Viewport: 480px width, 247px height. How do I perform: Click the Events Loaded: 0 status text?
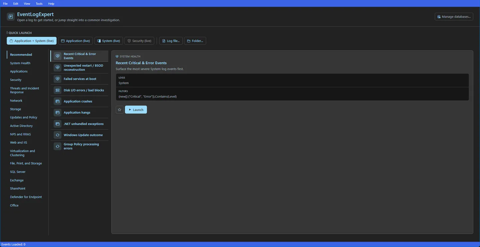tap(13, 244)
